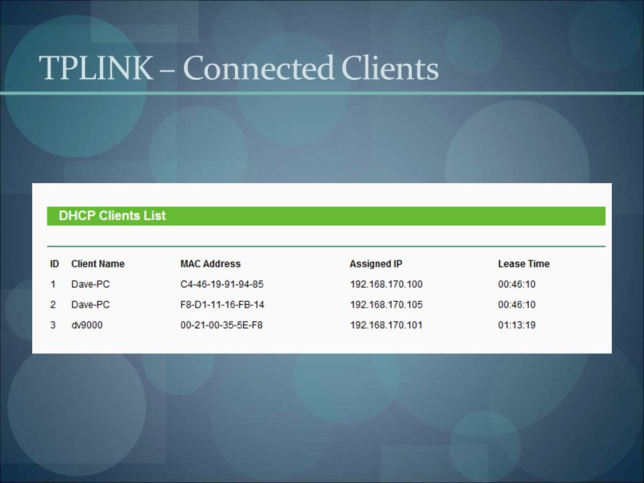Click the slide title TPLINK – Connected Clients
This screenshot has height=483, width=644.
click(x=239, y=68)
